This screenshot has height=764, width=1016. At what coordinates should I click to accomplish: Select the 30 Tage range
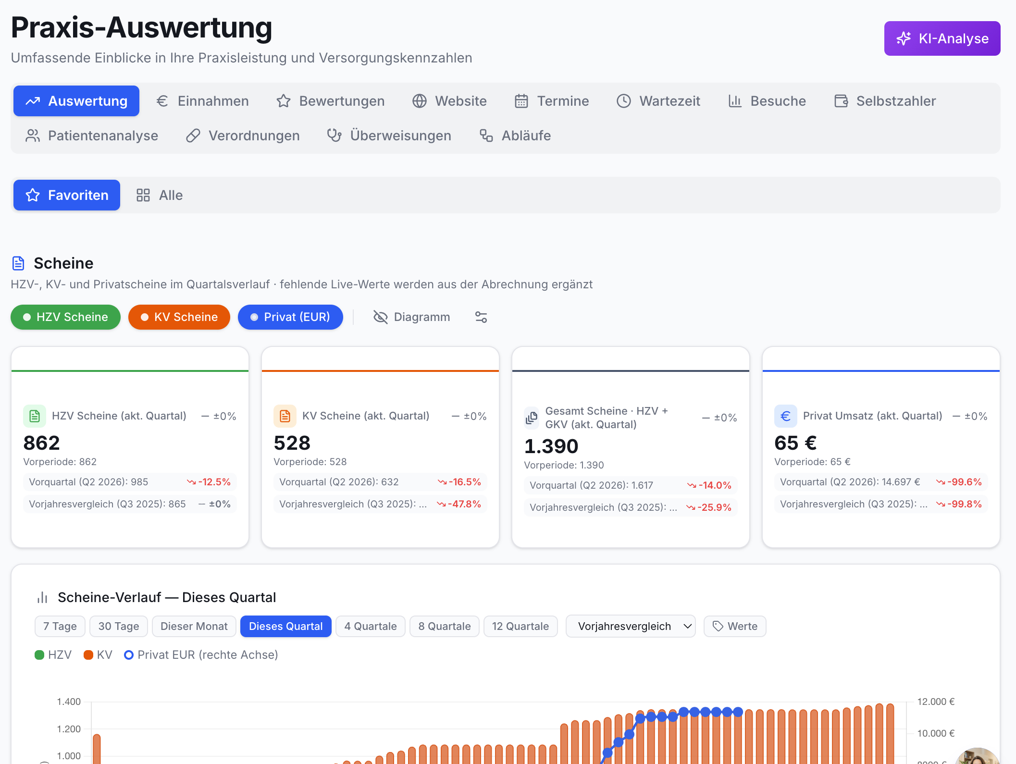coord(119,626)
